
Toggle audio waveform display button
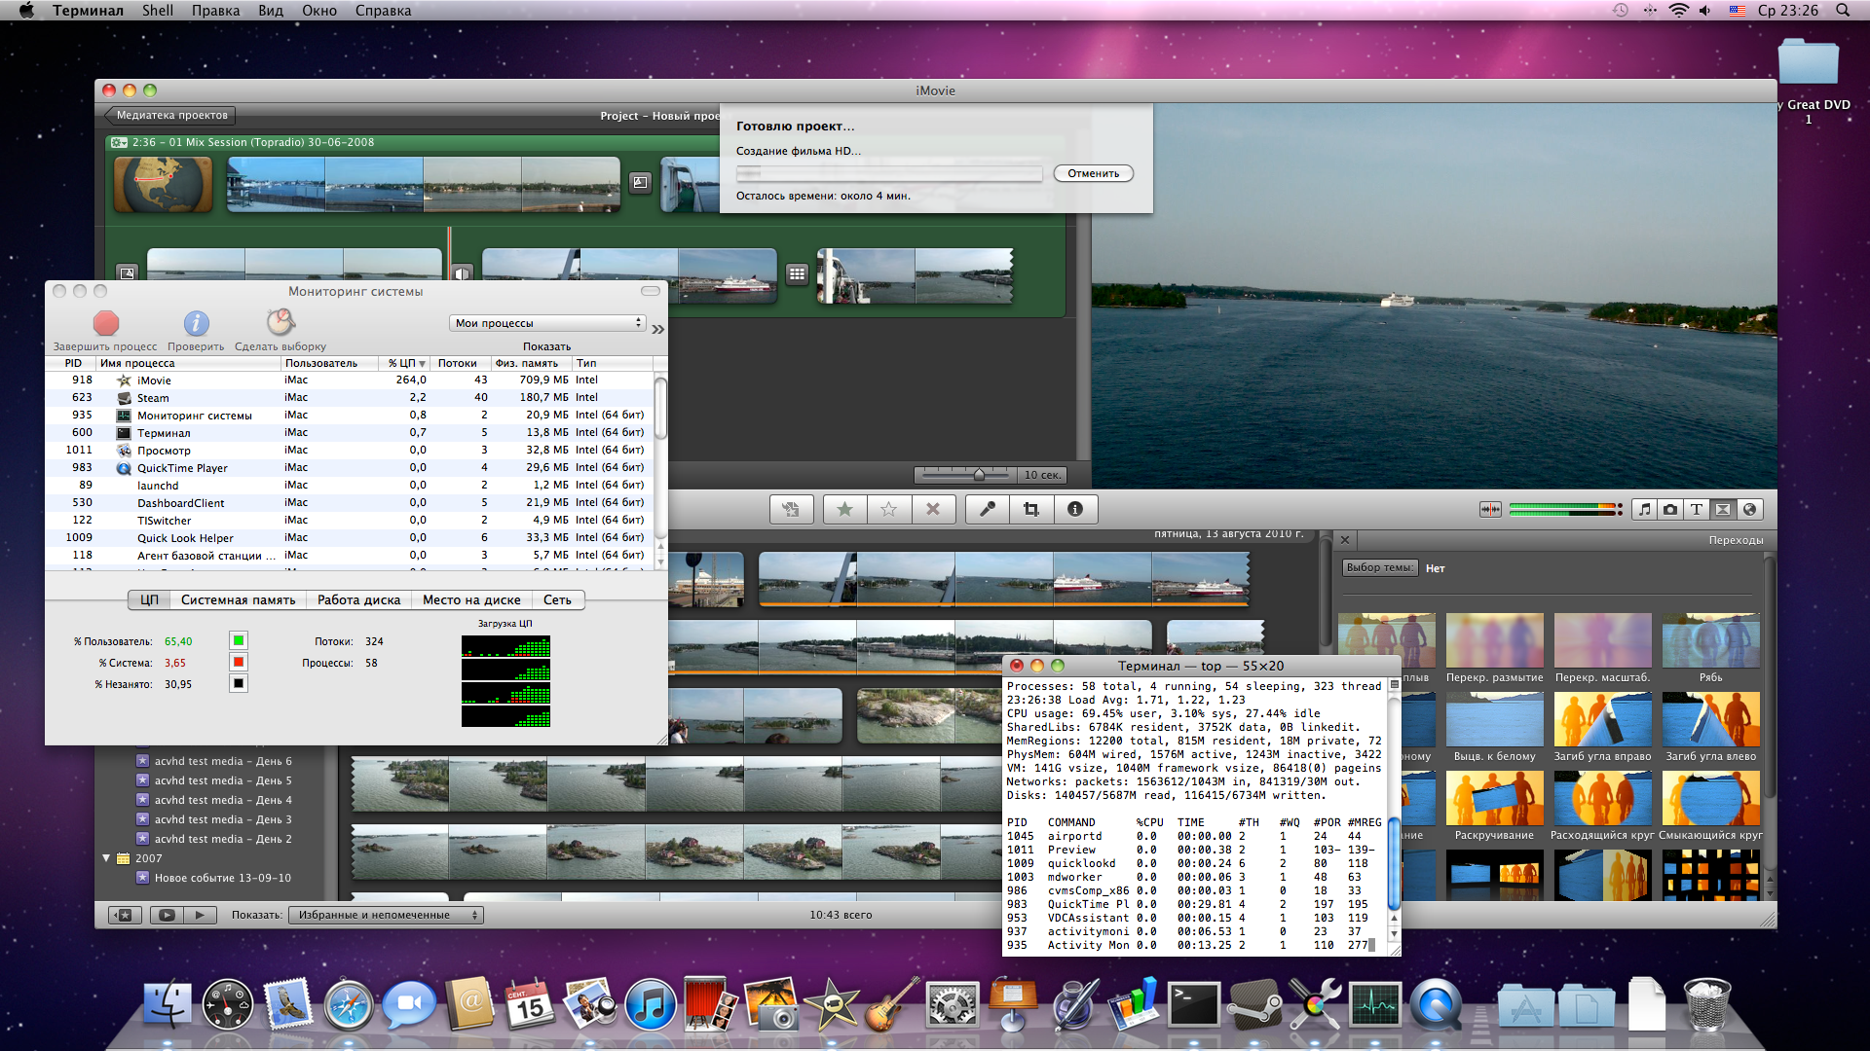coord(1490,509)
